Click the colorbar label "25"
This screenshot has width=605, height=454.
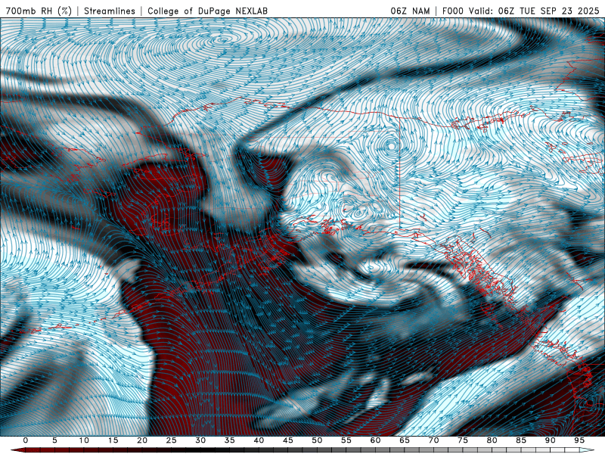(172, 440)
